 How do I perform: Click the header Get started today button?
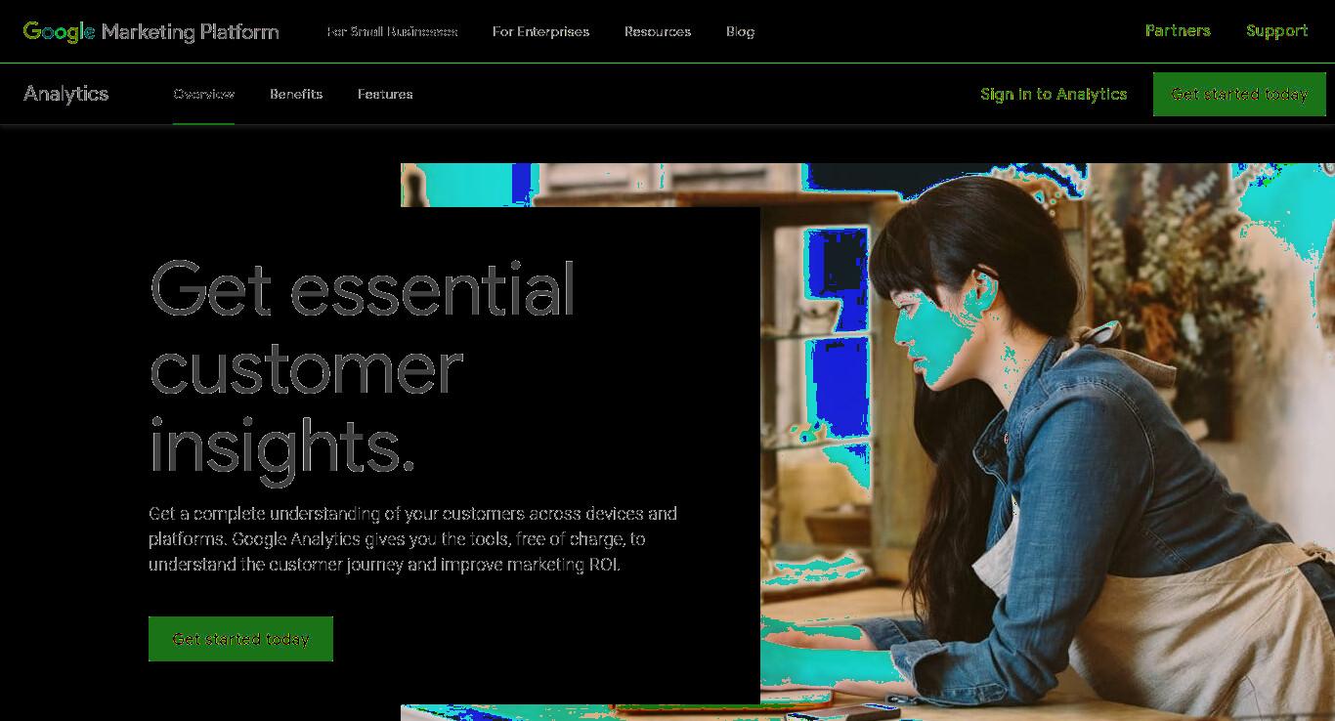[1239, 94]
